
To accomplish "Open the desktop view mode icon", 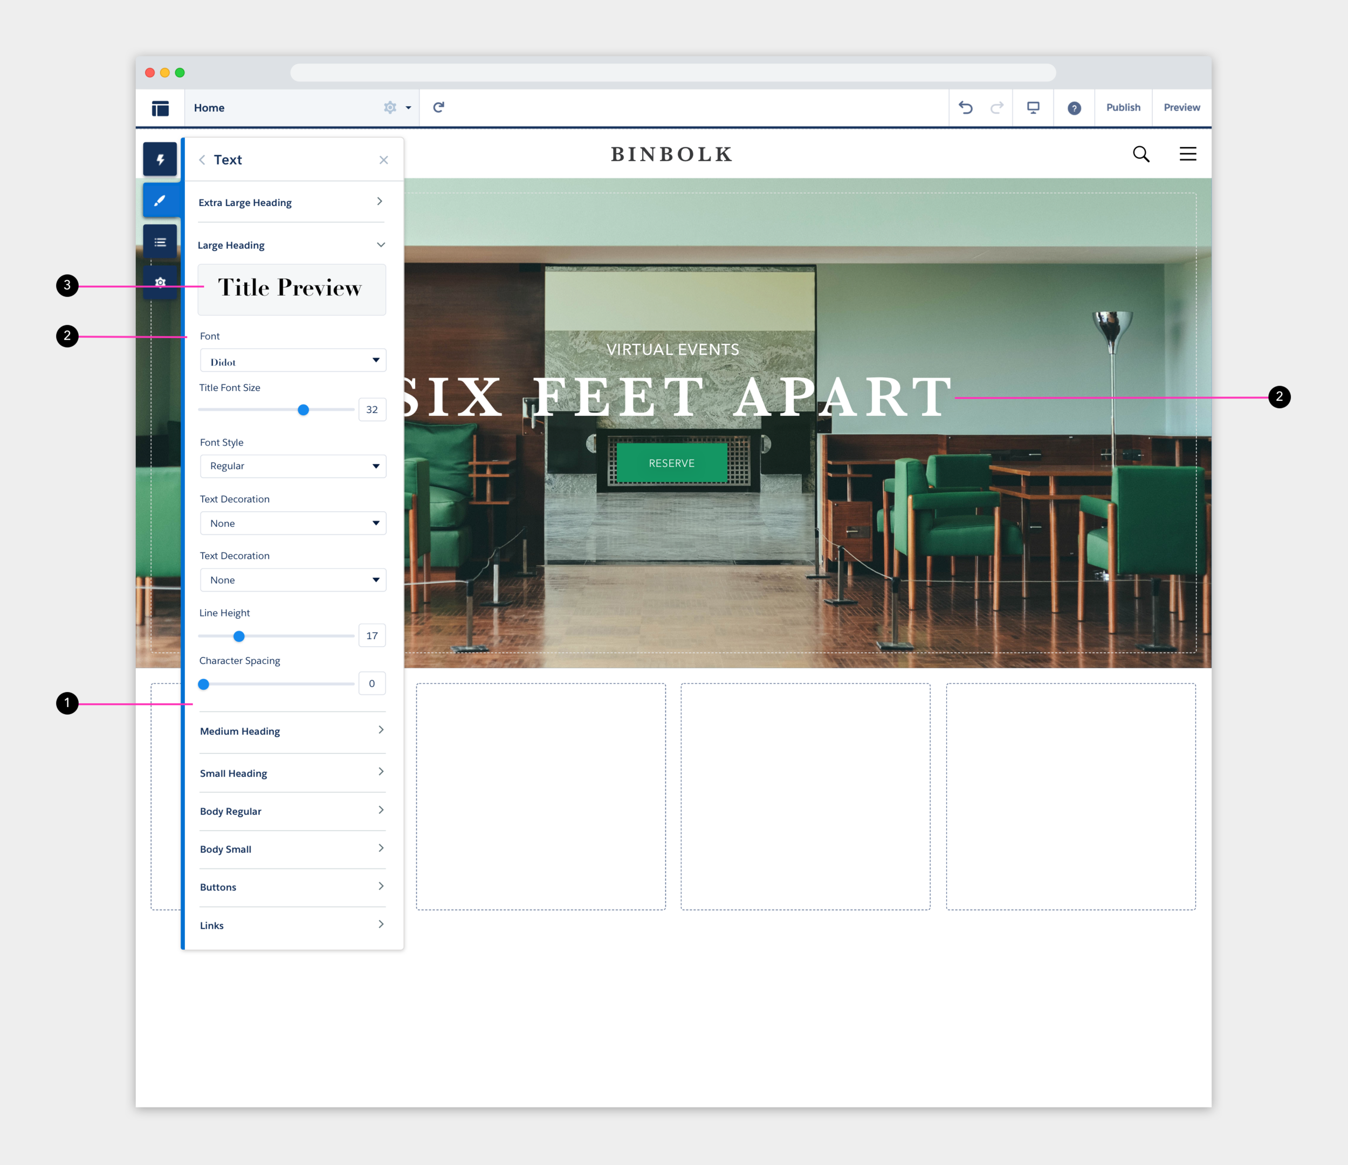I will coord(1033,107).
